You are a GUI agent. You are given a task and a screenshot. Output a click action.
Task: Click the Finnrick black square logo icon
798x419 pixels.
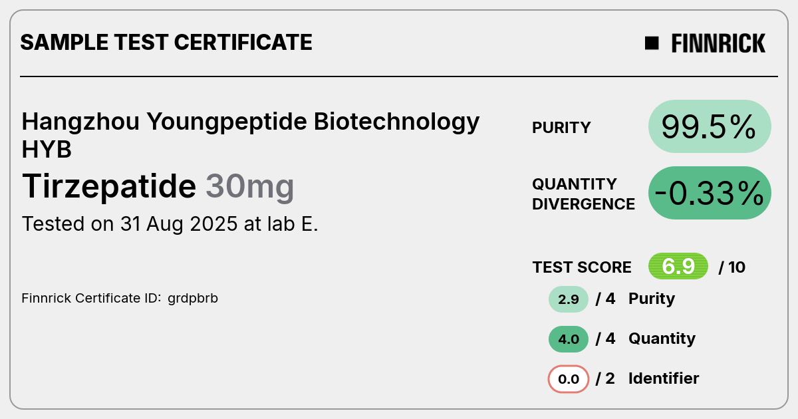click(x=652, y=43)
